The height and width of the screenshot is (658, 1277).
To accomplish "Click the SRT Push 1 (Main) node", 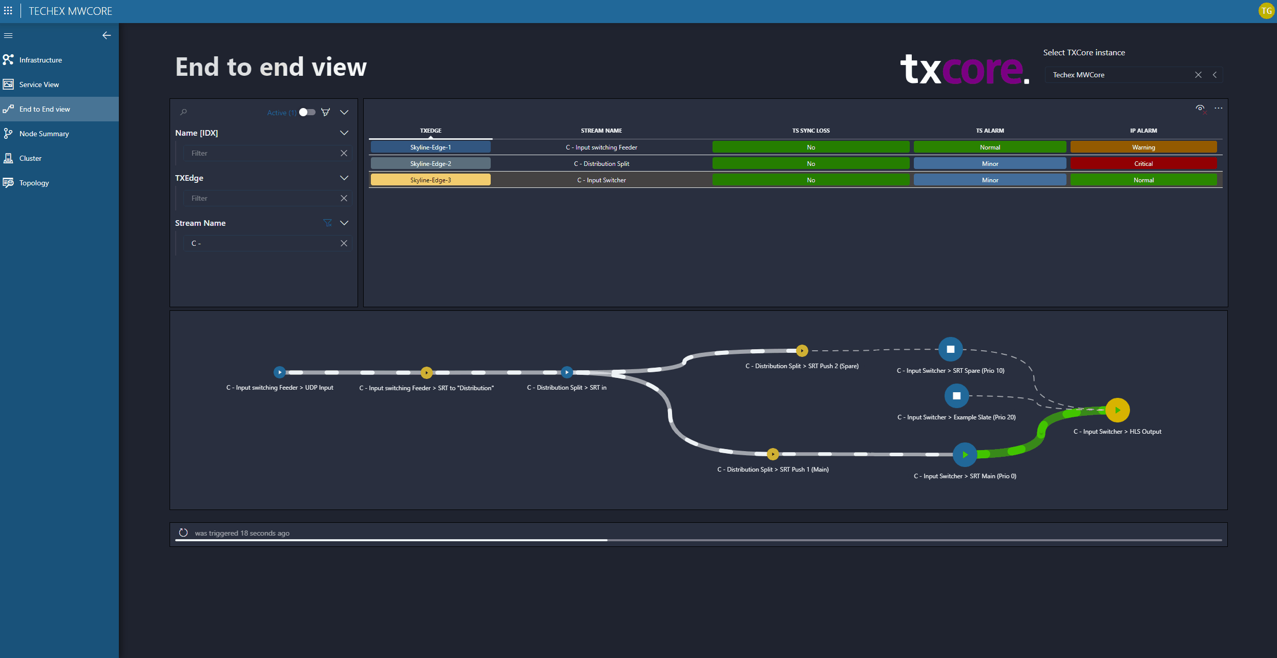I will 773,454.
